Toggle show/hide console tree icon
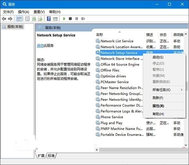 coord(19,19)
